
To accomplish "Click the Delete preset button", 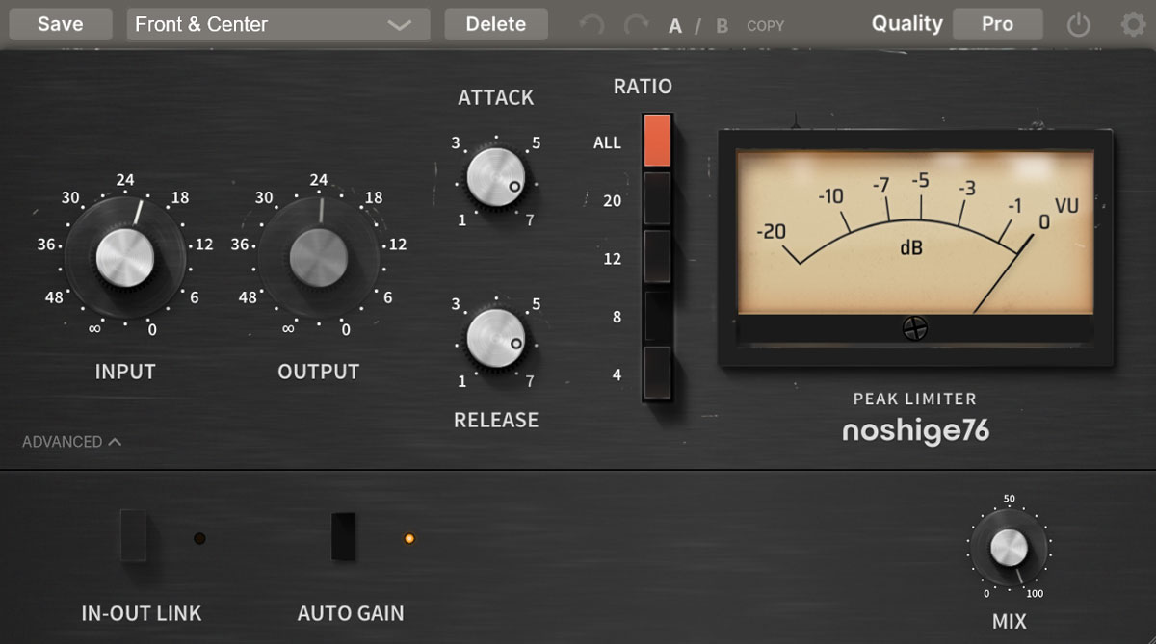I will [x=496, y=24].
